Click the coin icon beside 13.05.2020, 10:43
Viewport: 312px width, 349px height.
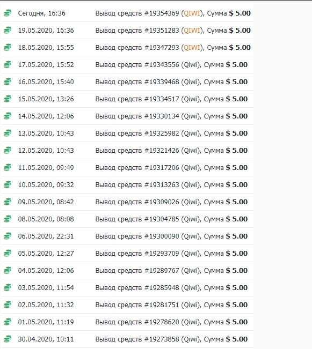click(8, 133)
